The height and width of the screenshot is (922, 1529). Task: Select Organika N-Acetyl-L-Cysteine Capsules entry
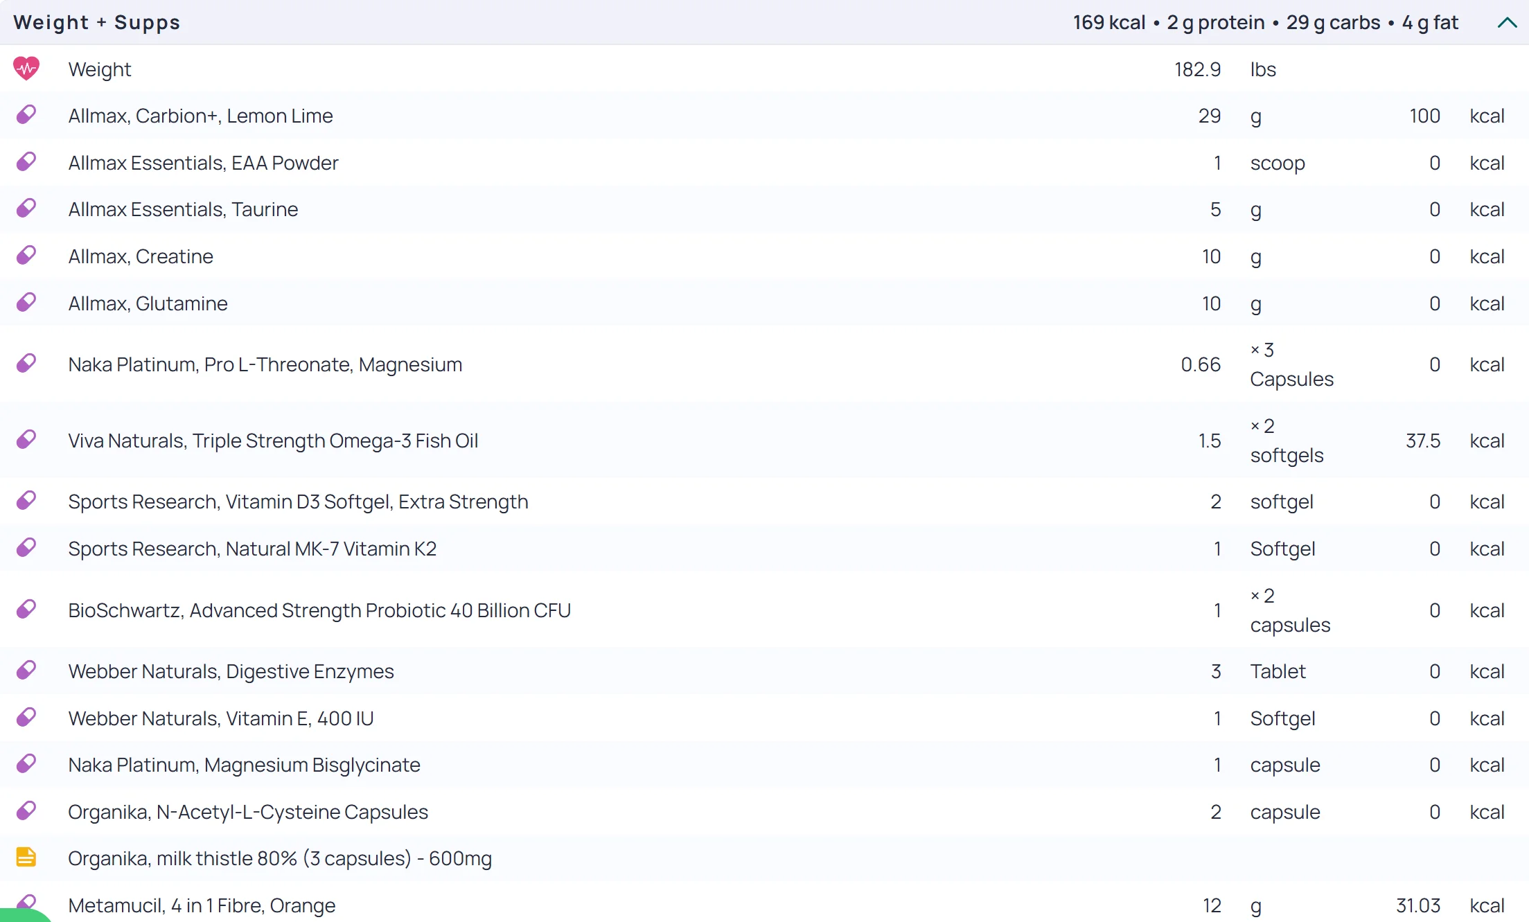click(248, 812)
